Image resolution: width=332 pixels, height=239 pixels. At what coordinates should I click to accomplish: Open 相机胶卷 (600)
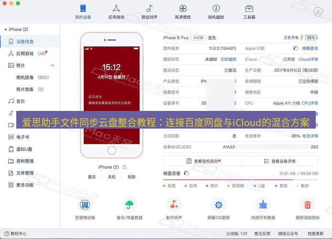click(33, 77)
